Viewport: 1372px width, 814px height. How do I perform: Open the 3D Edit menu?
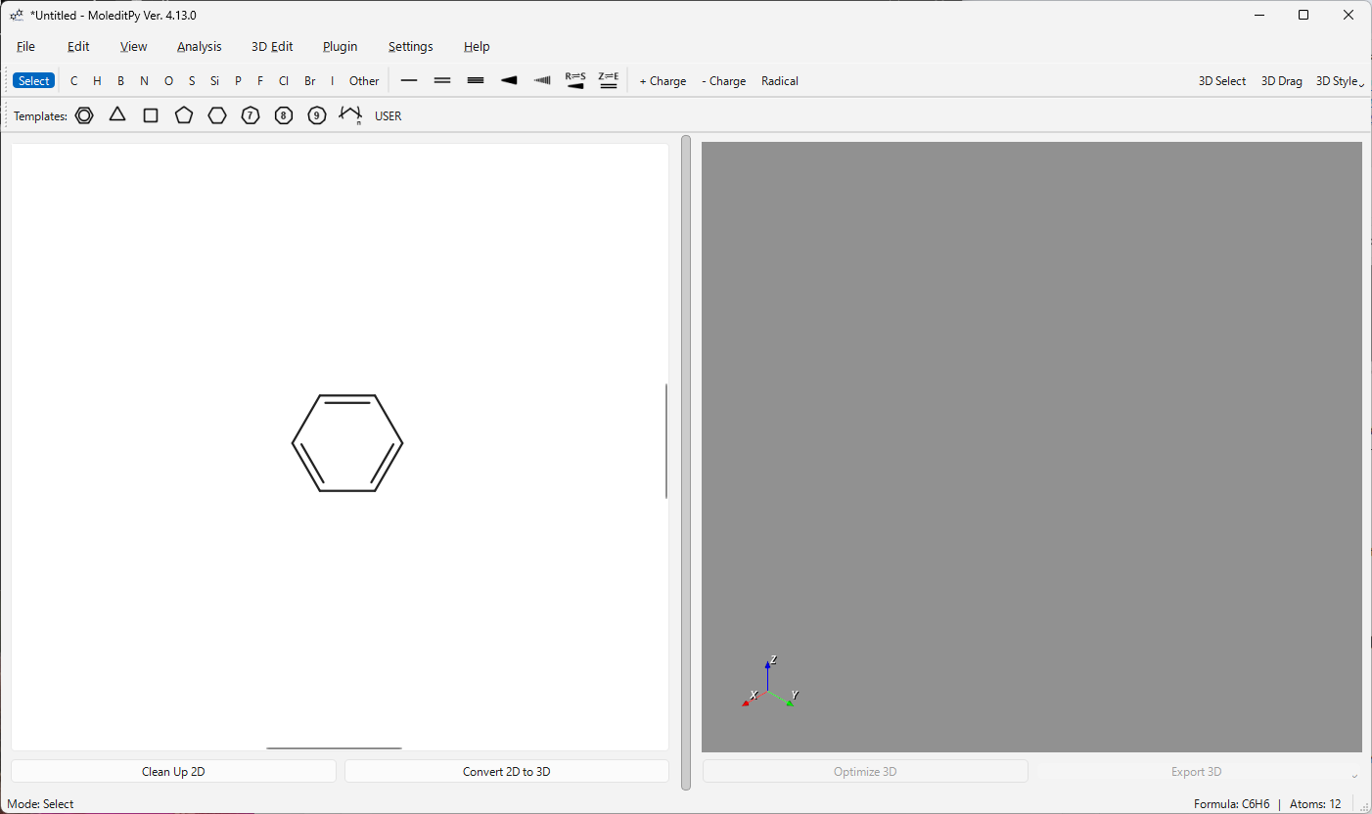pos(272,46)
